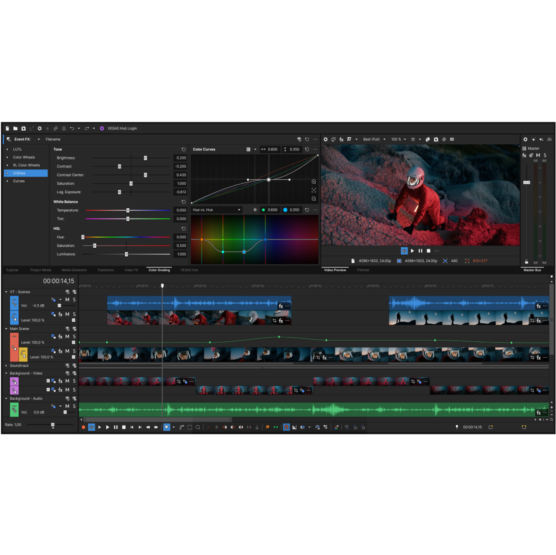Click the VEGAS Hub Login button
Screen dimensions: 556x555
point(122,128)
